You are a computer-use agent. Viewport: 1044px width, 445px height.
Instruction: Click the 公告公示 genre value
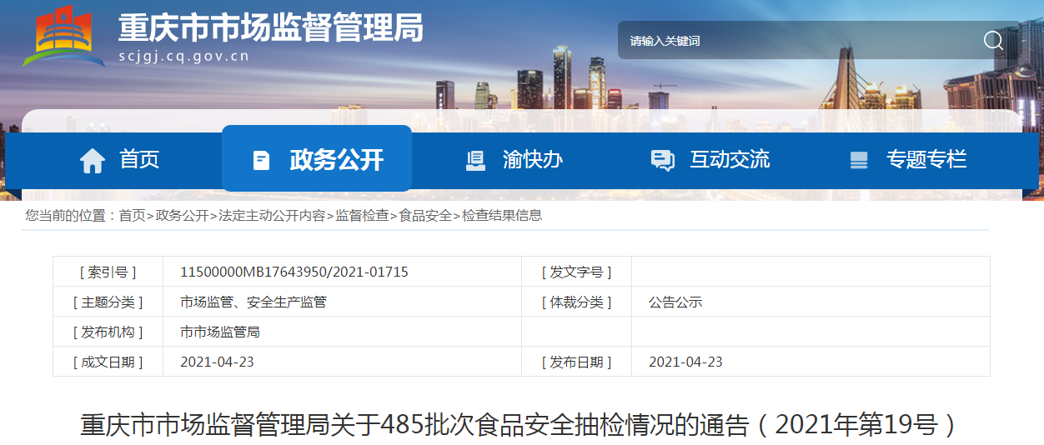point(675,302)
